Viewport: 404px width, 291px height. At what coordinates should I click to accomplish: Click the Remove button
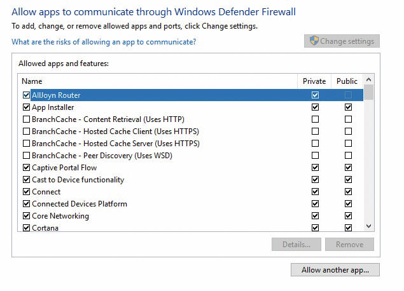tap(349, 244)
